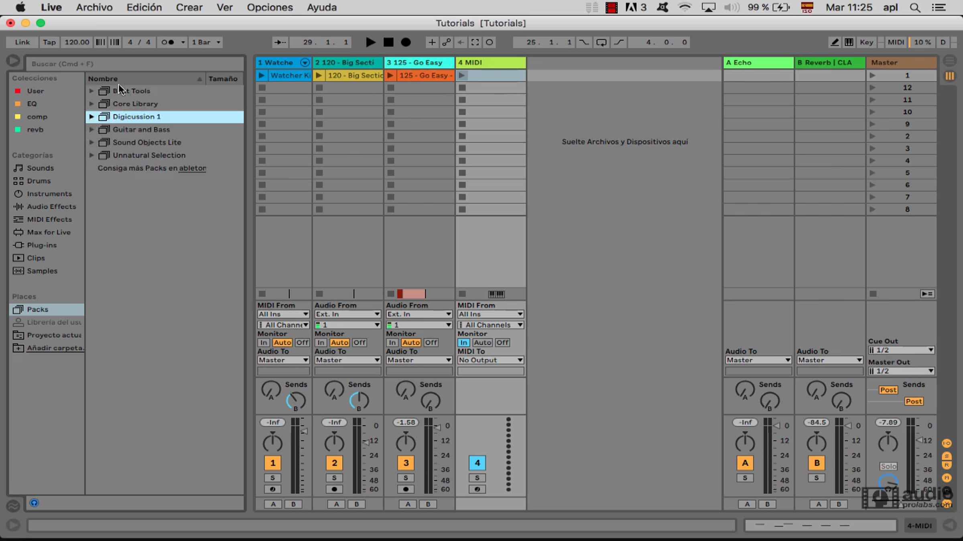Solo track 3 with S button
Viewport: 963px width, 541px height.
coord(406,478)
